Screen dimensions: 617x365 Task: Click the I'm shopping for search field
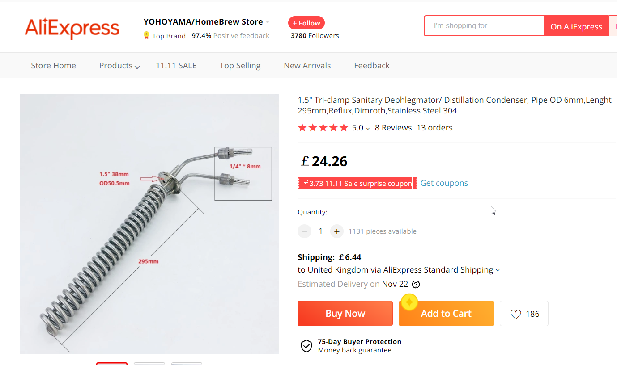[484, 26]
